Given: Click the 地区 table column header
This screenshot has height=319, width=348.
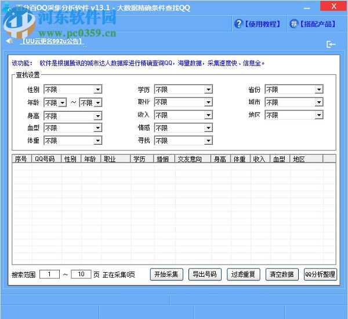Looking at the screenshot, I should pos(306,159).
